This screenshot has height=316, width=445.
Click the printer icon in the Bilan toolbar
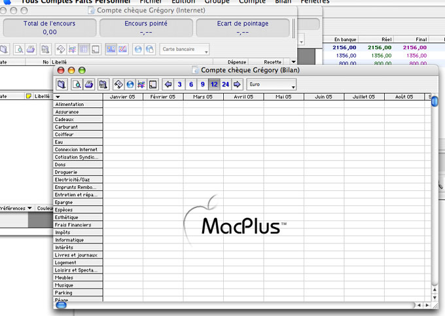pyautogui.click(x=88, y=84)
